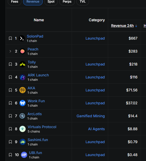Click the Gamified Mining category link

pyautogui.click(x=91, y=116)
